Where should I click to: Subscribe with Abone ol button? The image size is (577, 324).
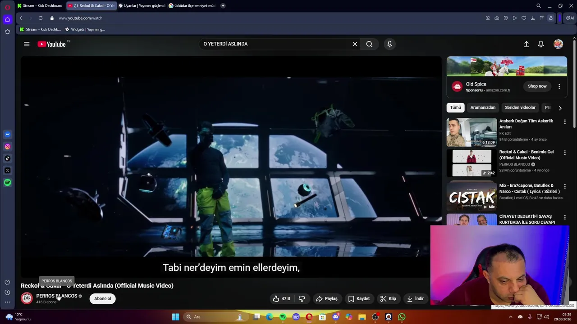pyautogui.click(x=102, y=298)
